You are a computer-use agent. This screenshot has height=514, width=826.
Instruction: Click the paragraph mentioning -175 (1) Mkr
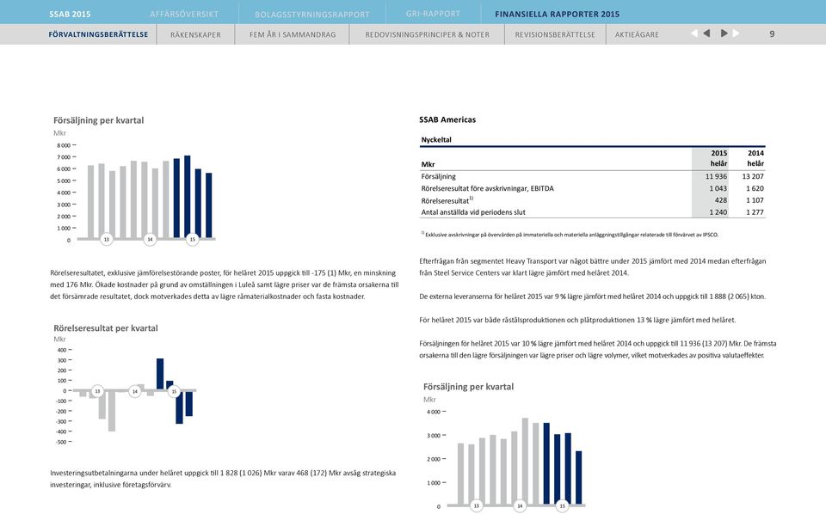point(225,285)
